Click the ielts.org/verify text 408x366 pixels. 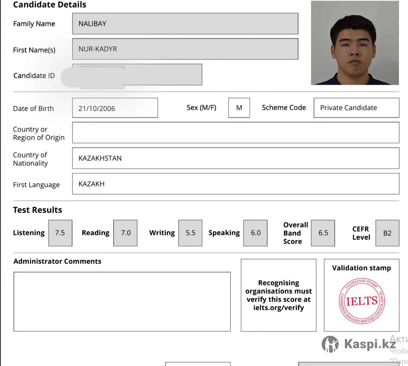point(278,308)
